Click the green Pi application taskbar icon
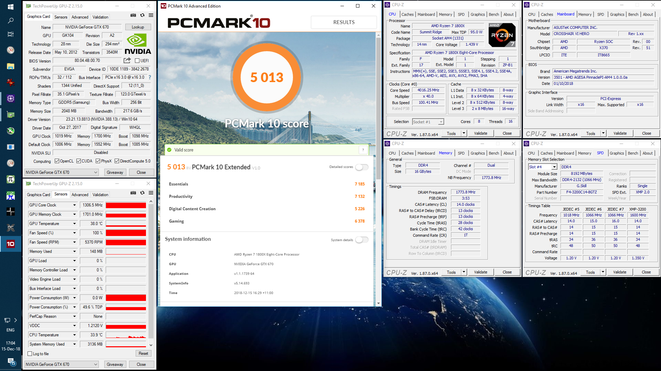This screenshot has width=661, height=371. tap(10, 179)
